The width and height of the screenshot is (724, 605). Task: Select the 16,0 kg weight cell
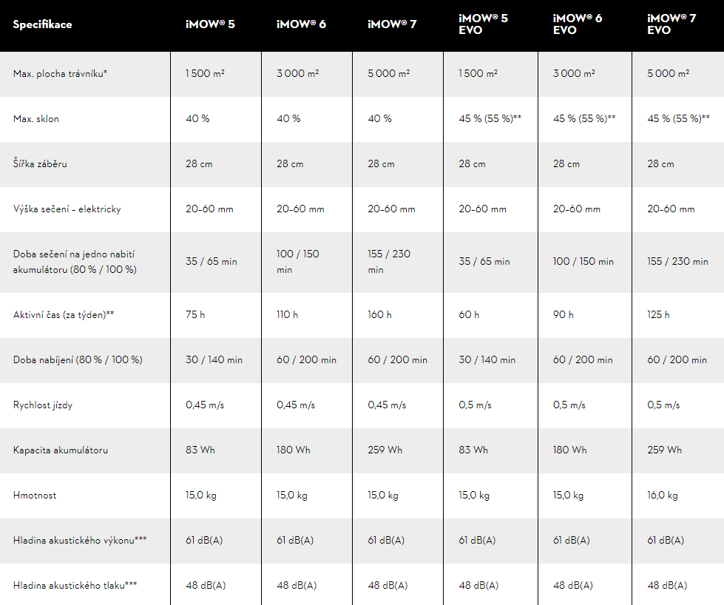pyautogui.click(x=664, y=495)
